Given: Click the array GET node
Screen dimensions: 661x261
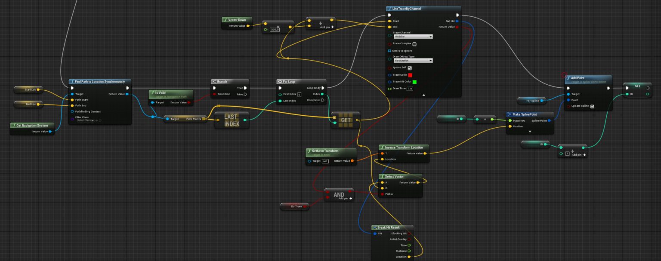Looking at the screenshot, I should pos(346,120).
